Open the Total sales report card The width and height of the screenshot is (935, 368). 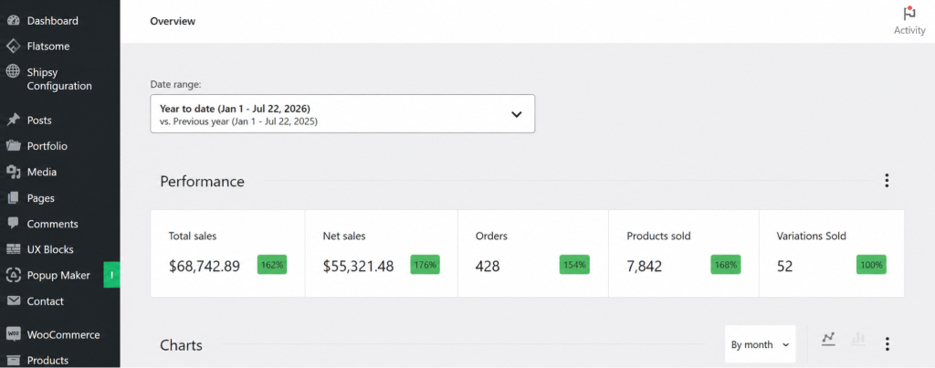click(227, 254)
